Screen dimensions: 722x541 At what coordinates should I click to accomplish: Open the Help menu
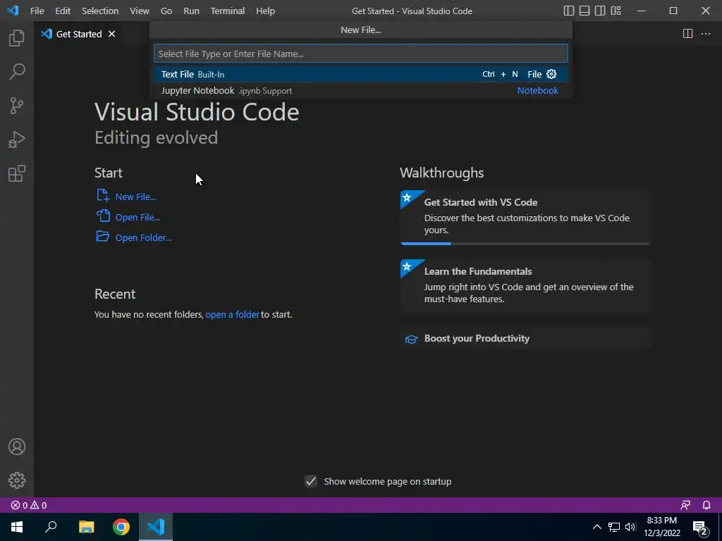coord(265,11)
